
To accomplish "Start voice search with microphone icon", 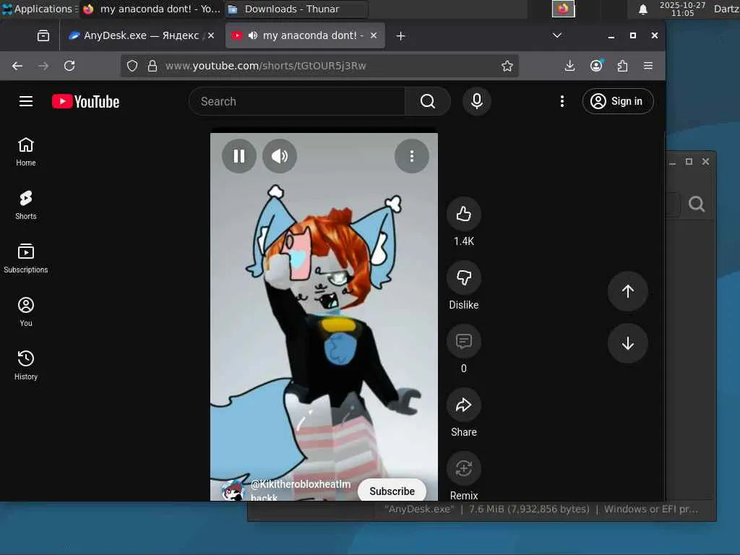I will pos(477,101).
